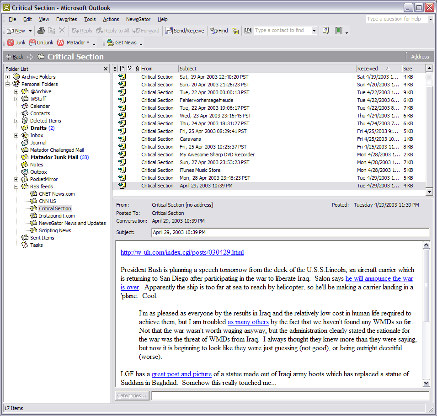The height and width of the screenshot is (416, 437).
Task: Expand the @Stuff folder
Action: [16, 99]
